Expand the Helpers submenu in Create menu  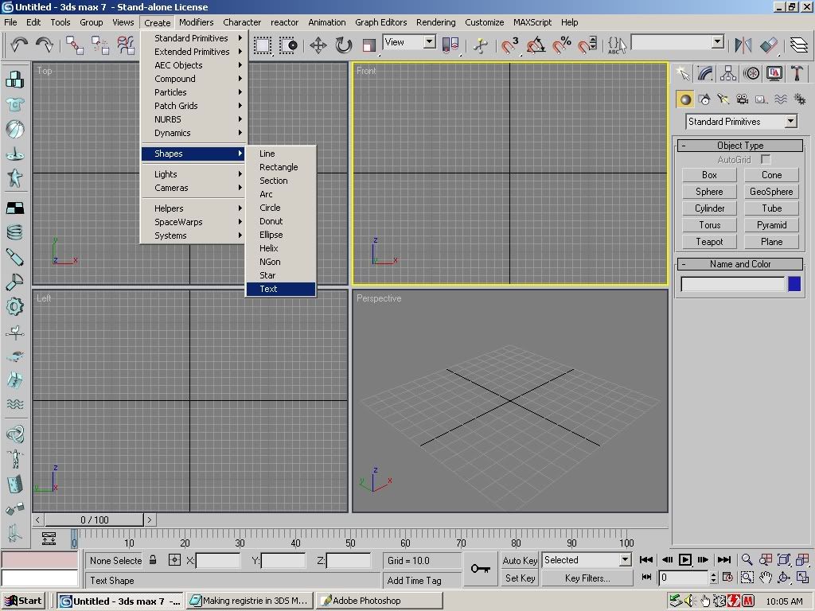coord(193,208)
